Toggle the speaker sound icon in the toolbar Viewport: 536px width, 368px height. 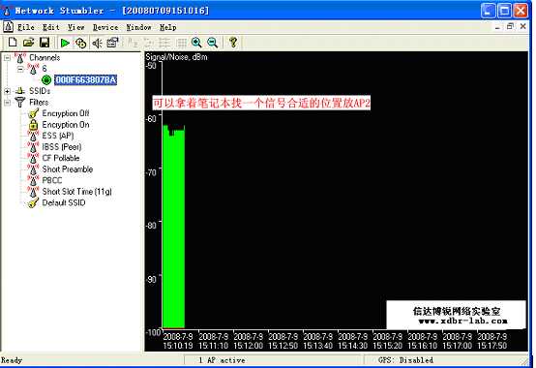(97, 43)
